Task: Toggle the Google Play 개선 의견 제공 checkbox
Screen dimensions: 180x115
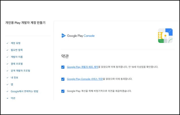Action: tap(63, 91)
